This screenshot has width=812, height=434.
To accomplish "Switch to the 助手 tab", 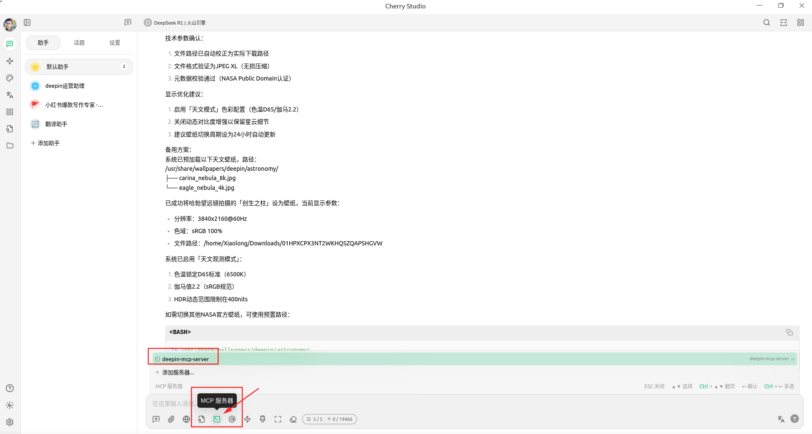I will point(43,43).
